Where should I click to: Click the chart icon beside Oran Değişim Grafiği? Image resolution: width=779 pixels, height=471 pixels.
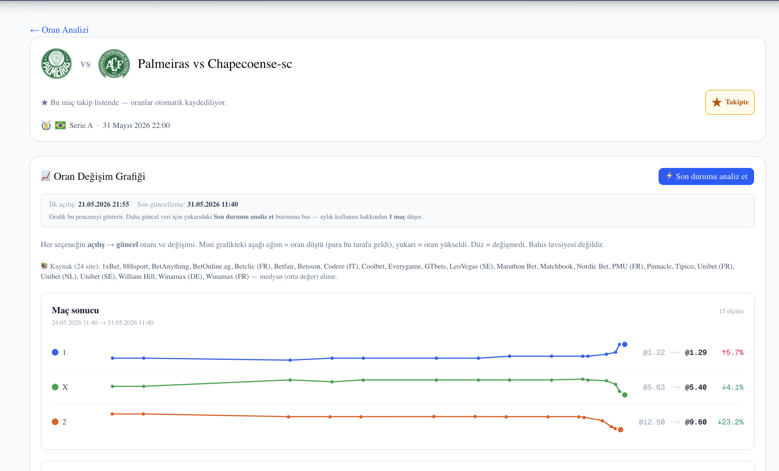[x=46, y=176]
